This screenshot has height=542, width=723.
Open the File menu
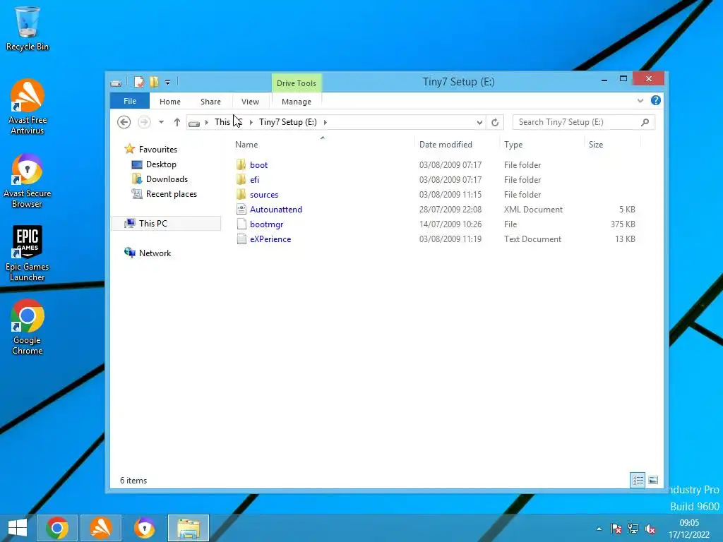click(x=130, y=101)
